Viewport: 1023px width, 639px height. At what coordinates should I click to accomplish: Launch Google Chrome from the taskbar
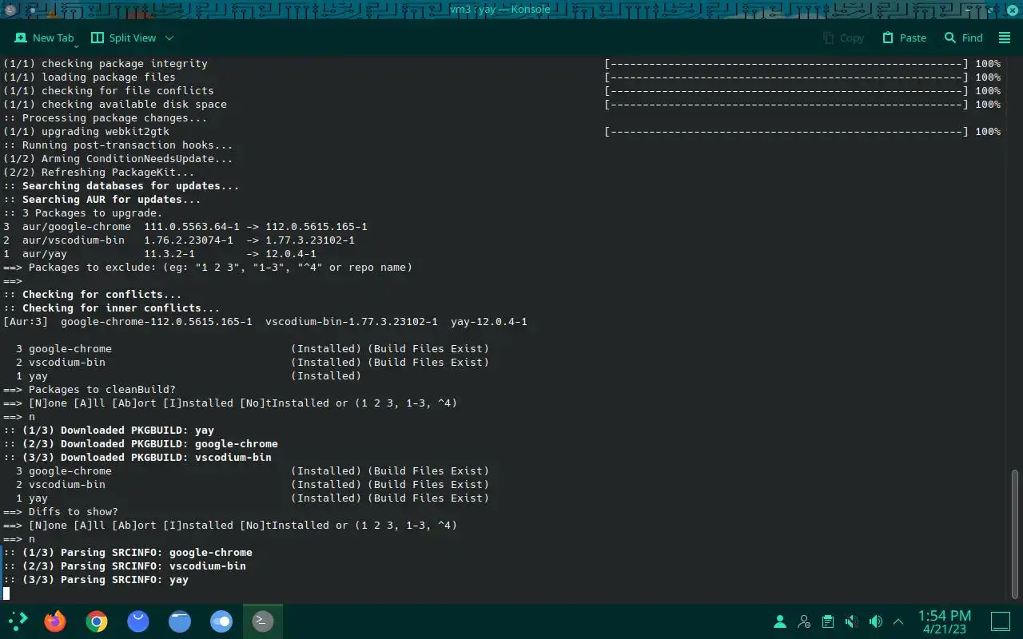[x=97, y=621]
